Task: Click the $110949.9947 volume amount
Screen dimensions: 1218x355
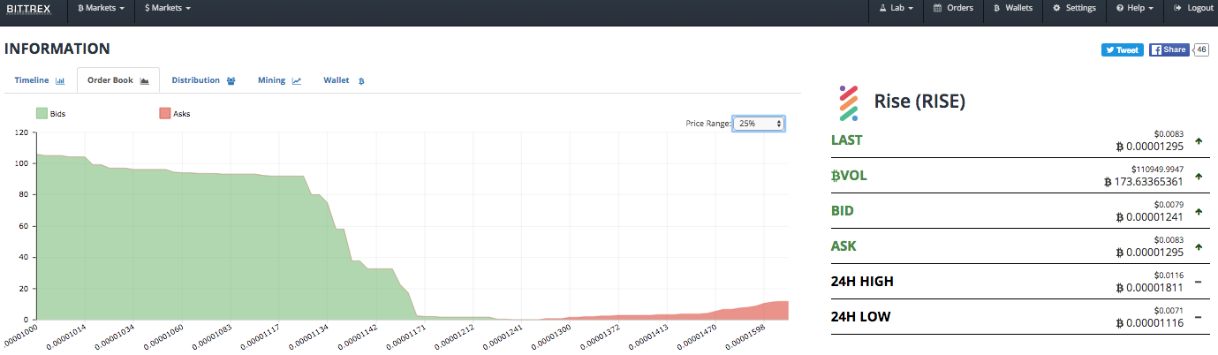Action: click(1157, 168)
